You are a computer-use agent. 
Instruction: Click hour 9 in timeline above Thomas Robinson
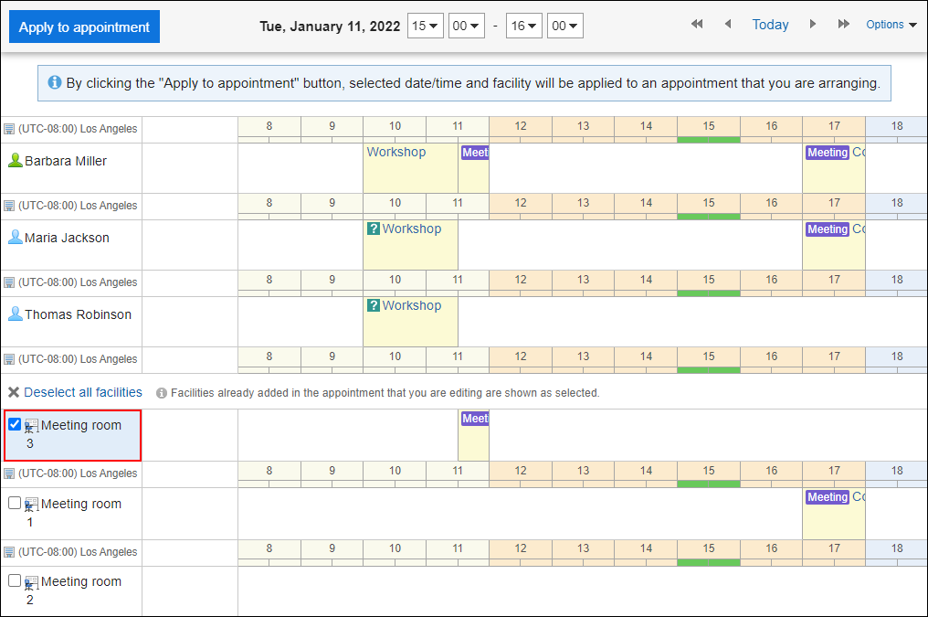(332, 280)
